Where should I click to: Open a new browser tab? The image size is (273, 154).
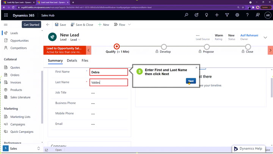click(73, 2)
